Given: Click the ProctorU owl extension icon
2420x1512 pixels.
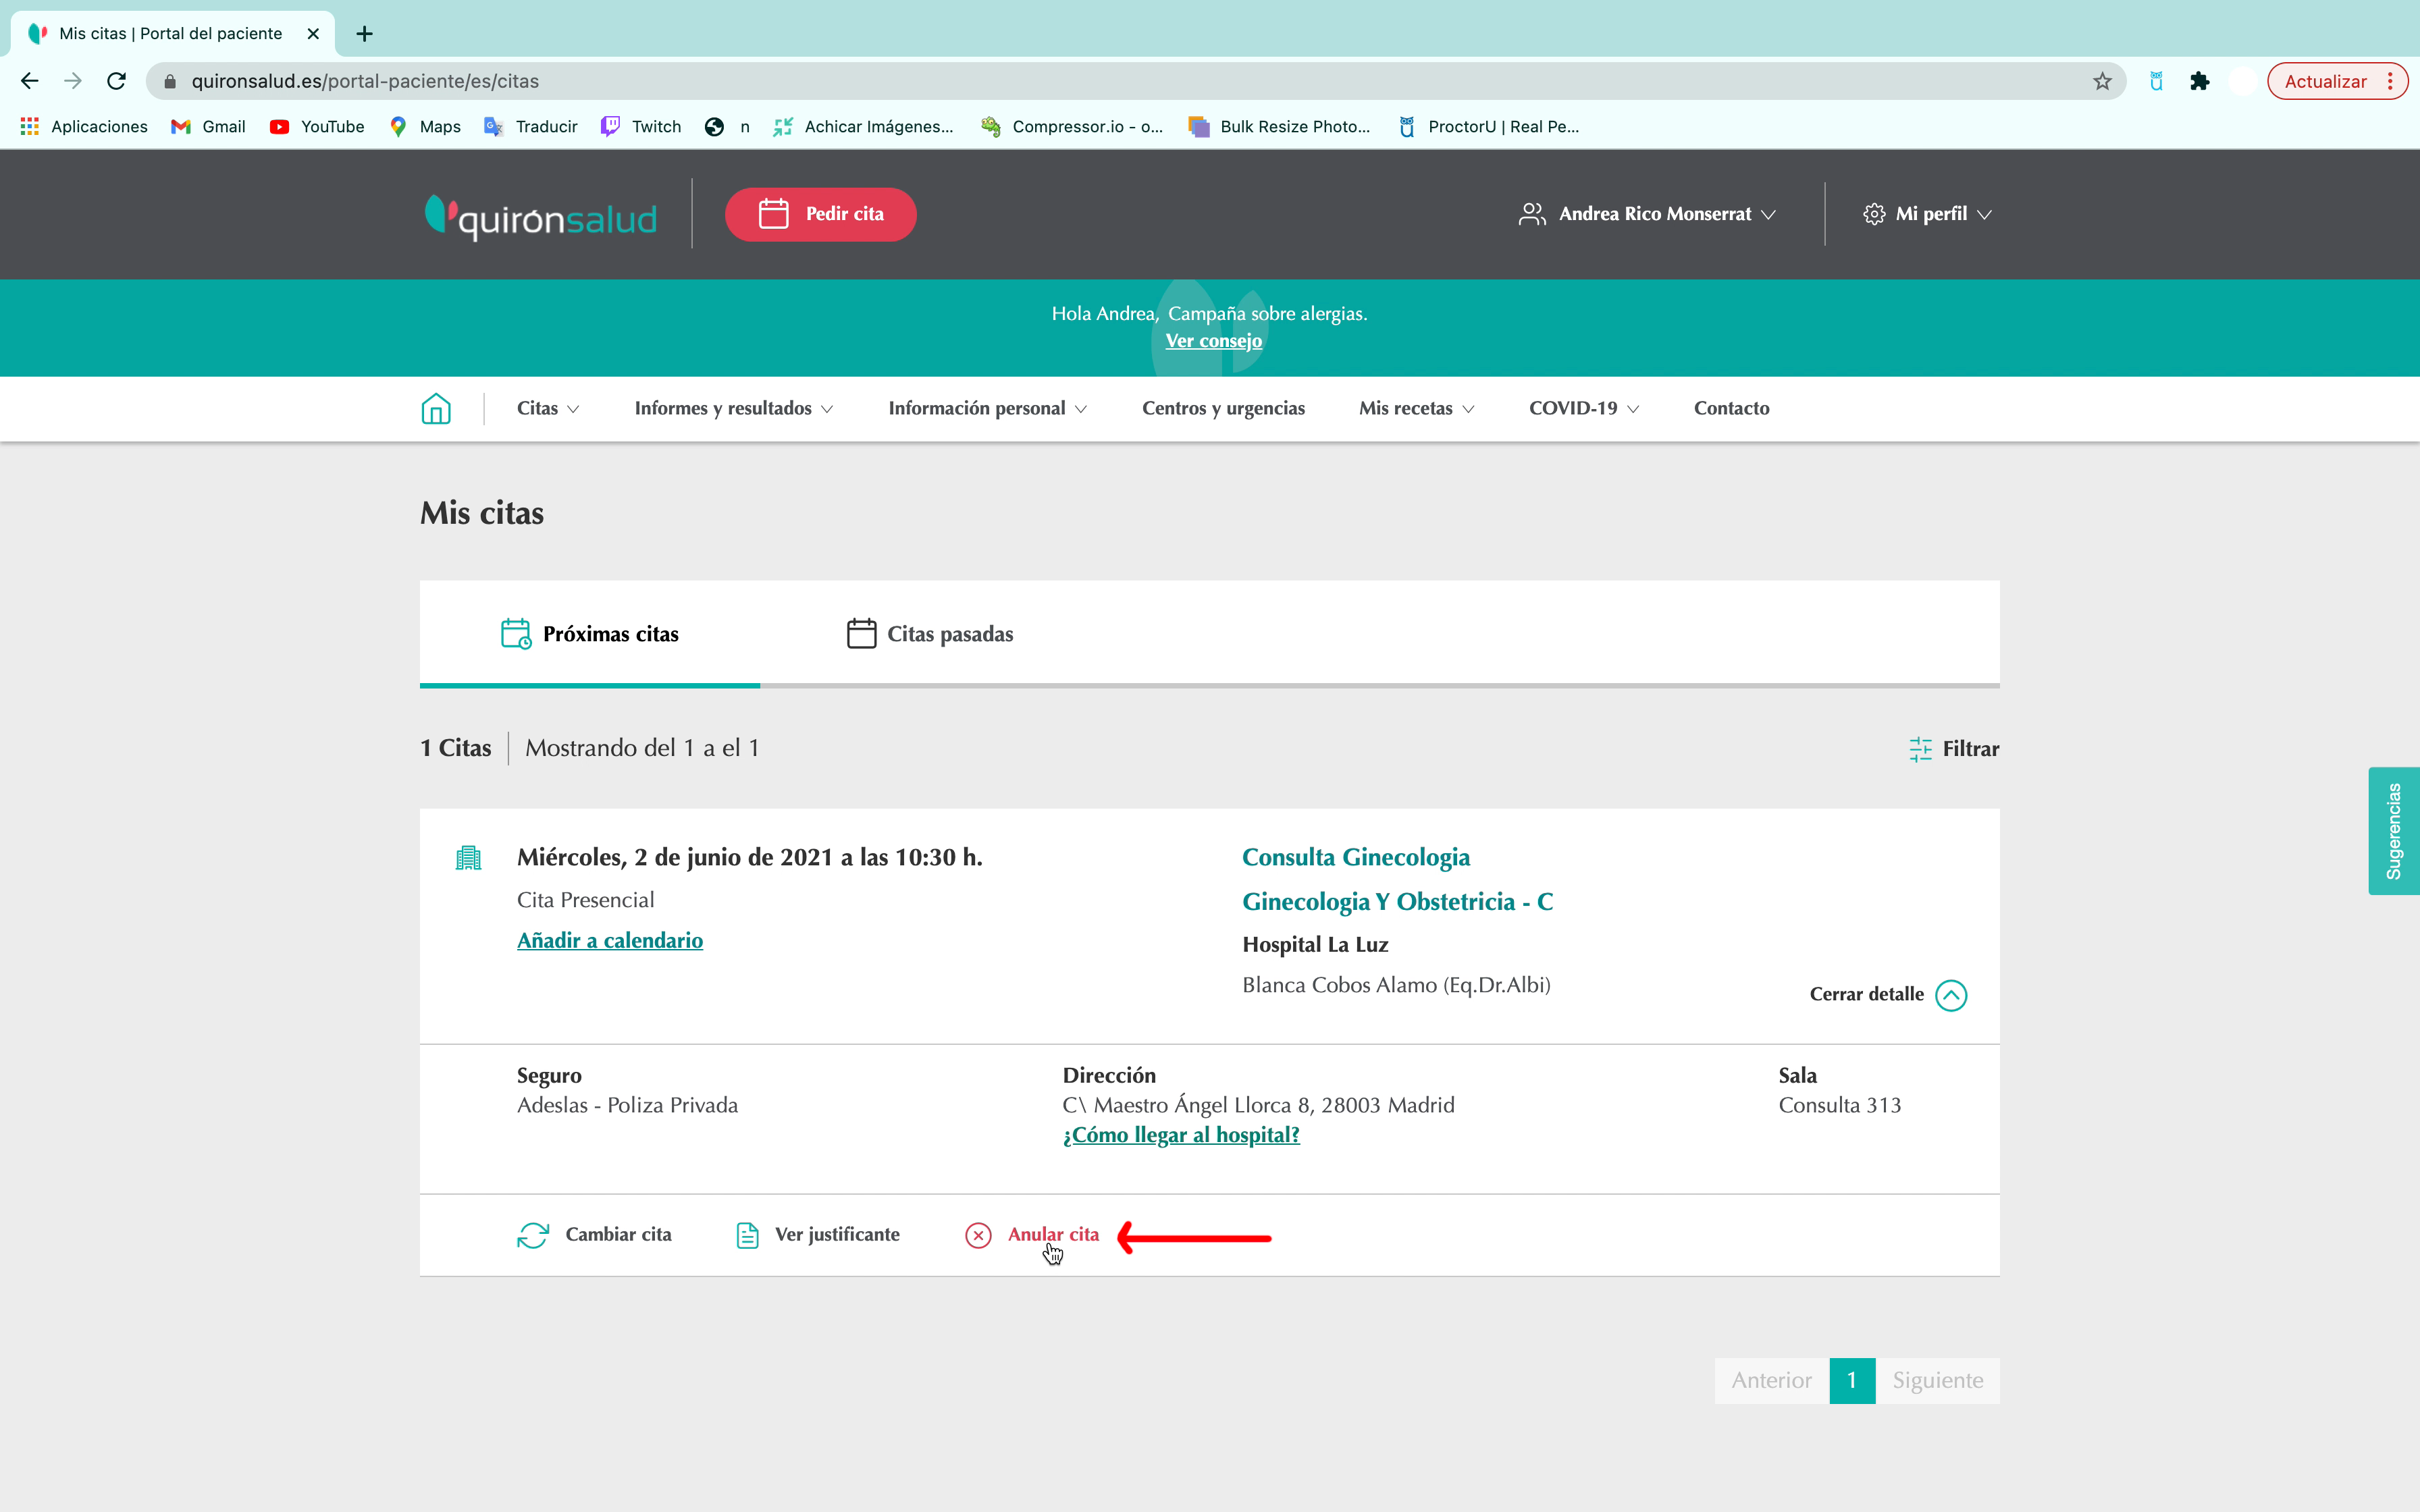Looking at the screenshot, I should (2156, 81).
